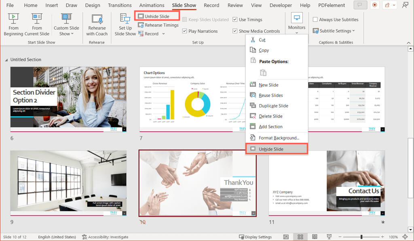
Task: Open Custom Slide Show menu
Action: tap(66, 25)
